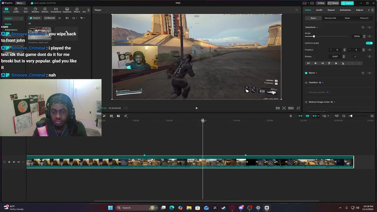
Task: Switch to the Speed tab
Action: point(331,10)
